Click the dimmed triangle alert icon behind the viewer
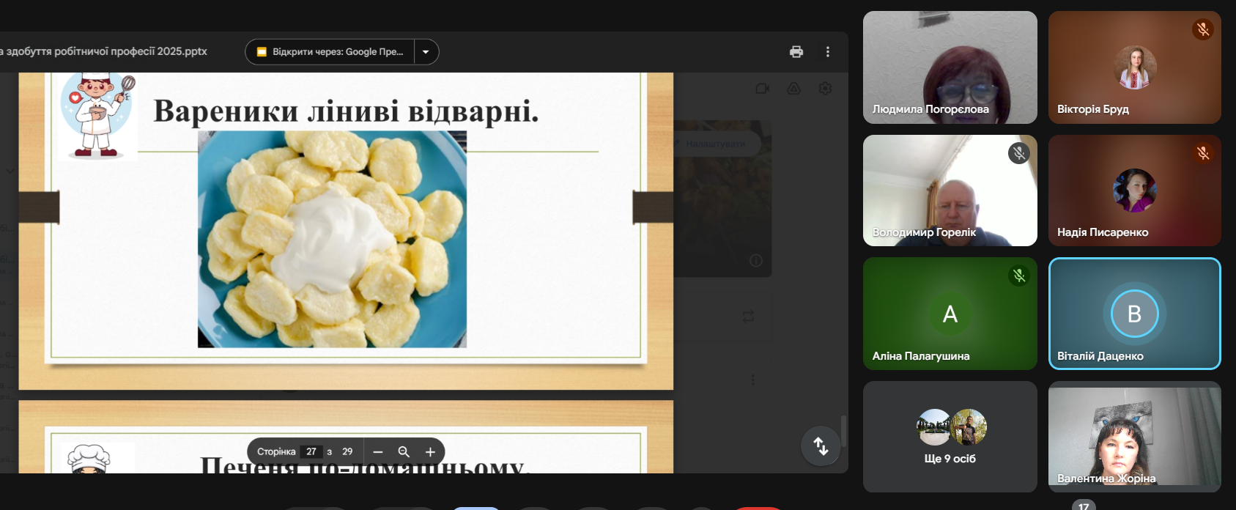Screen dimensions: 1236x510 [x=793, y=89]
